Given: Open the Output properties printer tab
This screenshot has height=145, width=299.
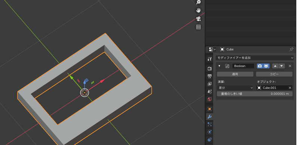Looking at the screenshot, I should coord(210,76).
